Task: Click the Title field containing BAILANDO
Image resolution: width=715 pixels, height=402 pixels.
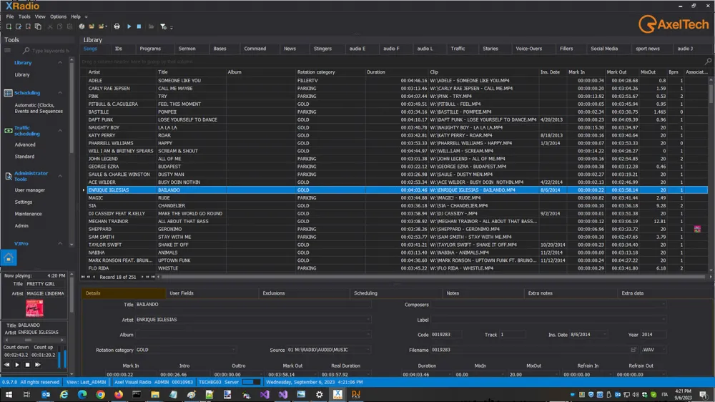Action: [250, 305]
